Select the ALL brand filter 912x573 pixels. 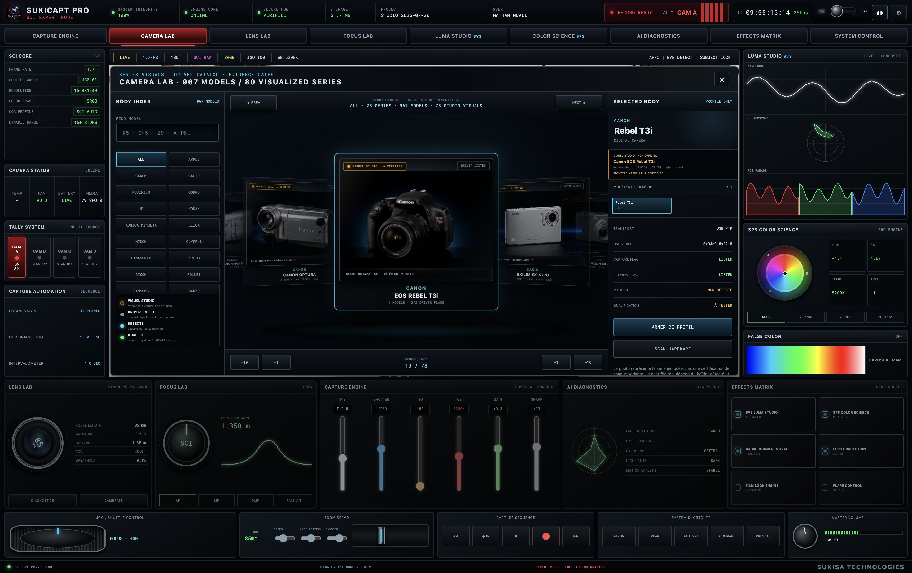coord(141,159)
